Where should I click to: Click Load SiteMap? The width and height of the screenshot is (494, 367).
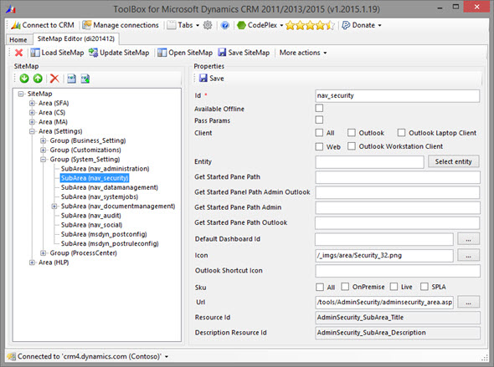tap(57, 53)
